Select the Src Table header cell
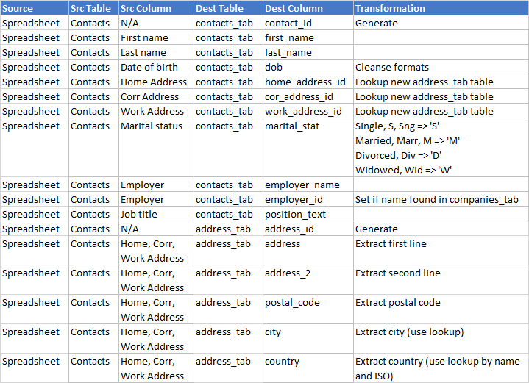 point(91,9)
